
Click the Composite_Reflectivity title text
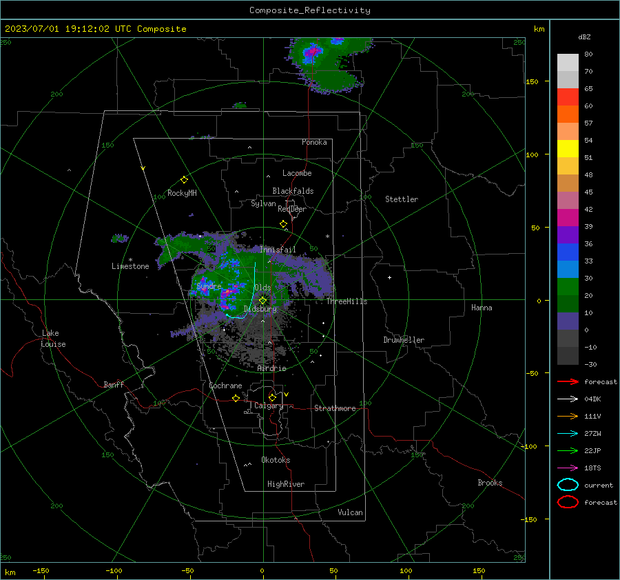(x=309, y=10)
